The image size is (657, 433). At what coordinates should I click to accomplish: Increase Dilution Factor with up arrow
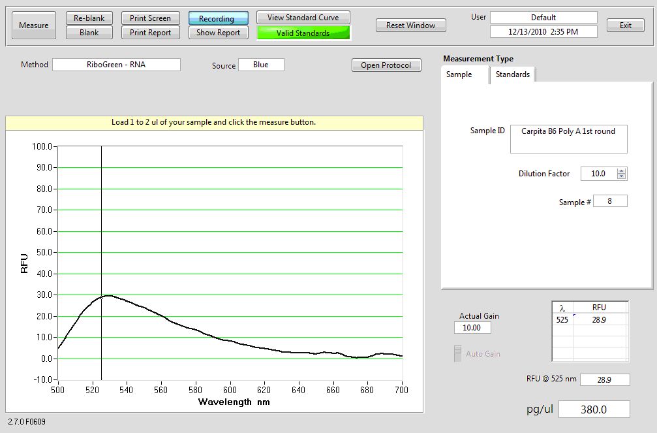pyautogui.click(x=622, y=171)
